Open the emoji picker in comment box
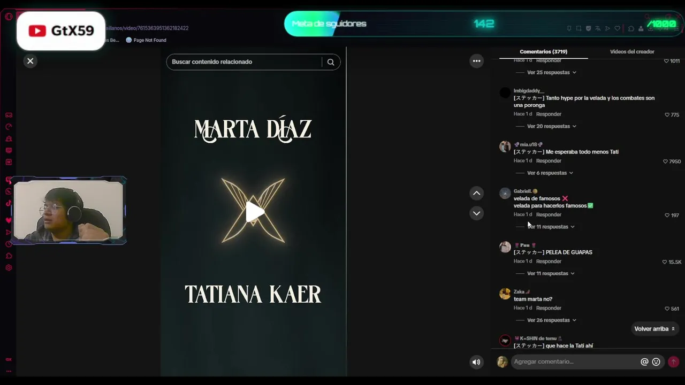The width and height of the screenshot is (685, 385). pyautogui.click(x=656, y=362)
